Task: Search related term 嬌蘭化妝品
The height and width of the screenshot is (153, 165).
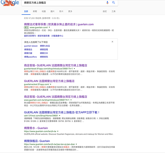Action: [45, 46]
